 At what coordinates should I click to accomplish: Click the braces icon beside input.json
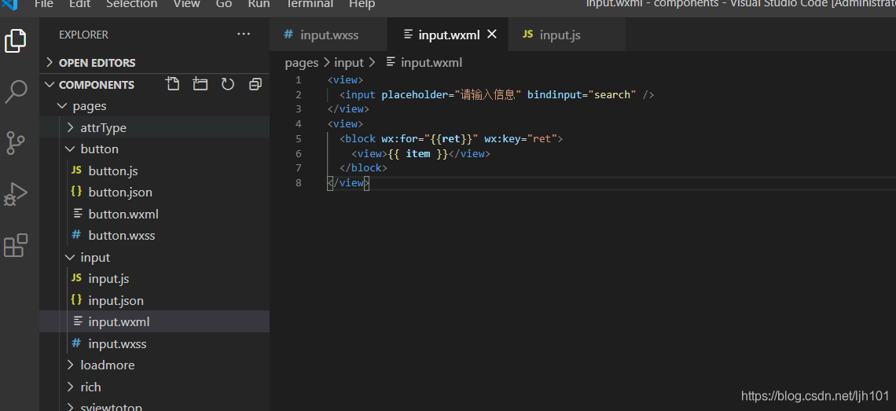[x=76, y=300]
